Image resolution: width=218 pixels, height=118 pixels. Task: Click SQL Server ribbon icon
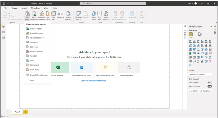tap(48, 16)
